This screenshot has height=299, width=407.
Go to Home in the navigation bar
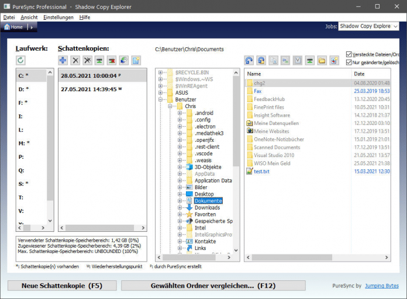(14, 27)
